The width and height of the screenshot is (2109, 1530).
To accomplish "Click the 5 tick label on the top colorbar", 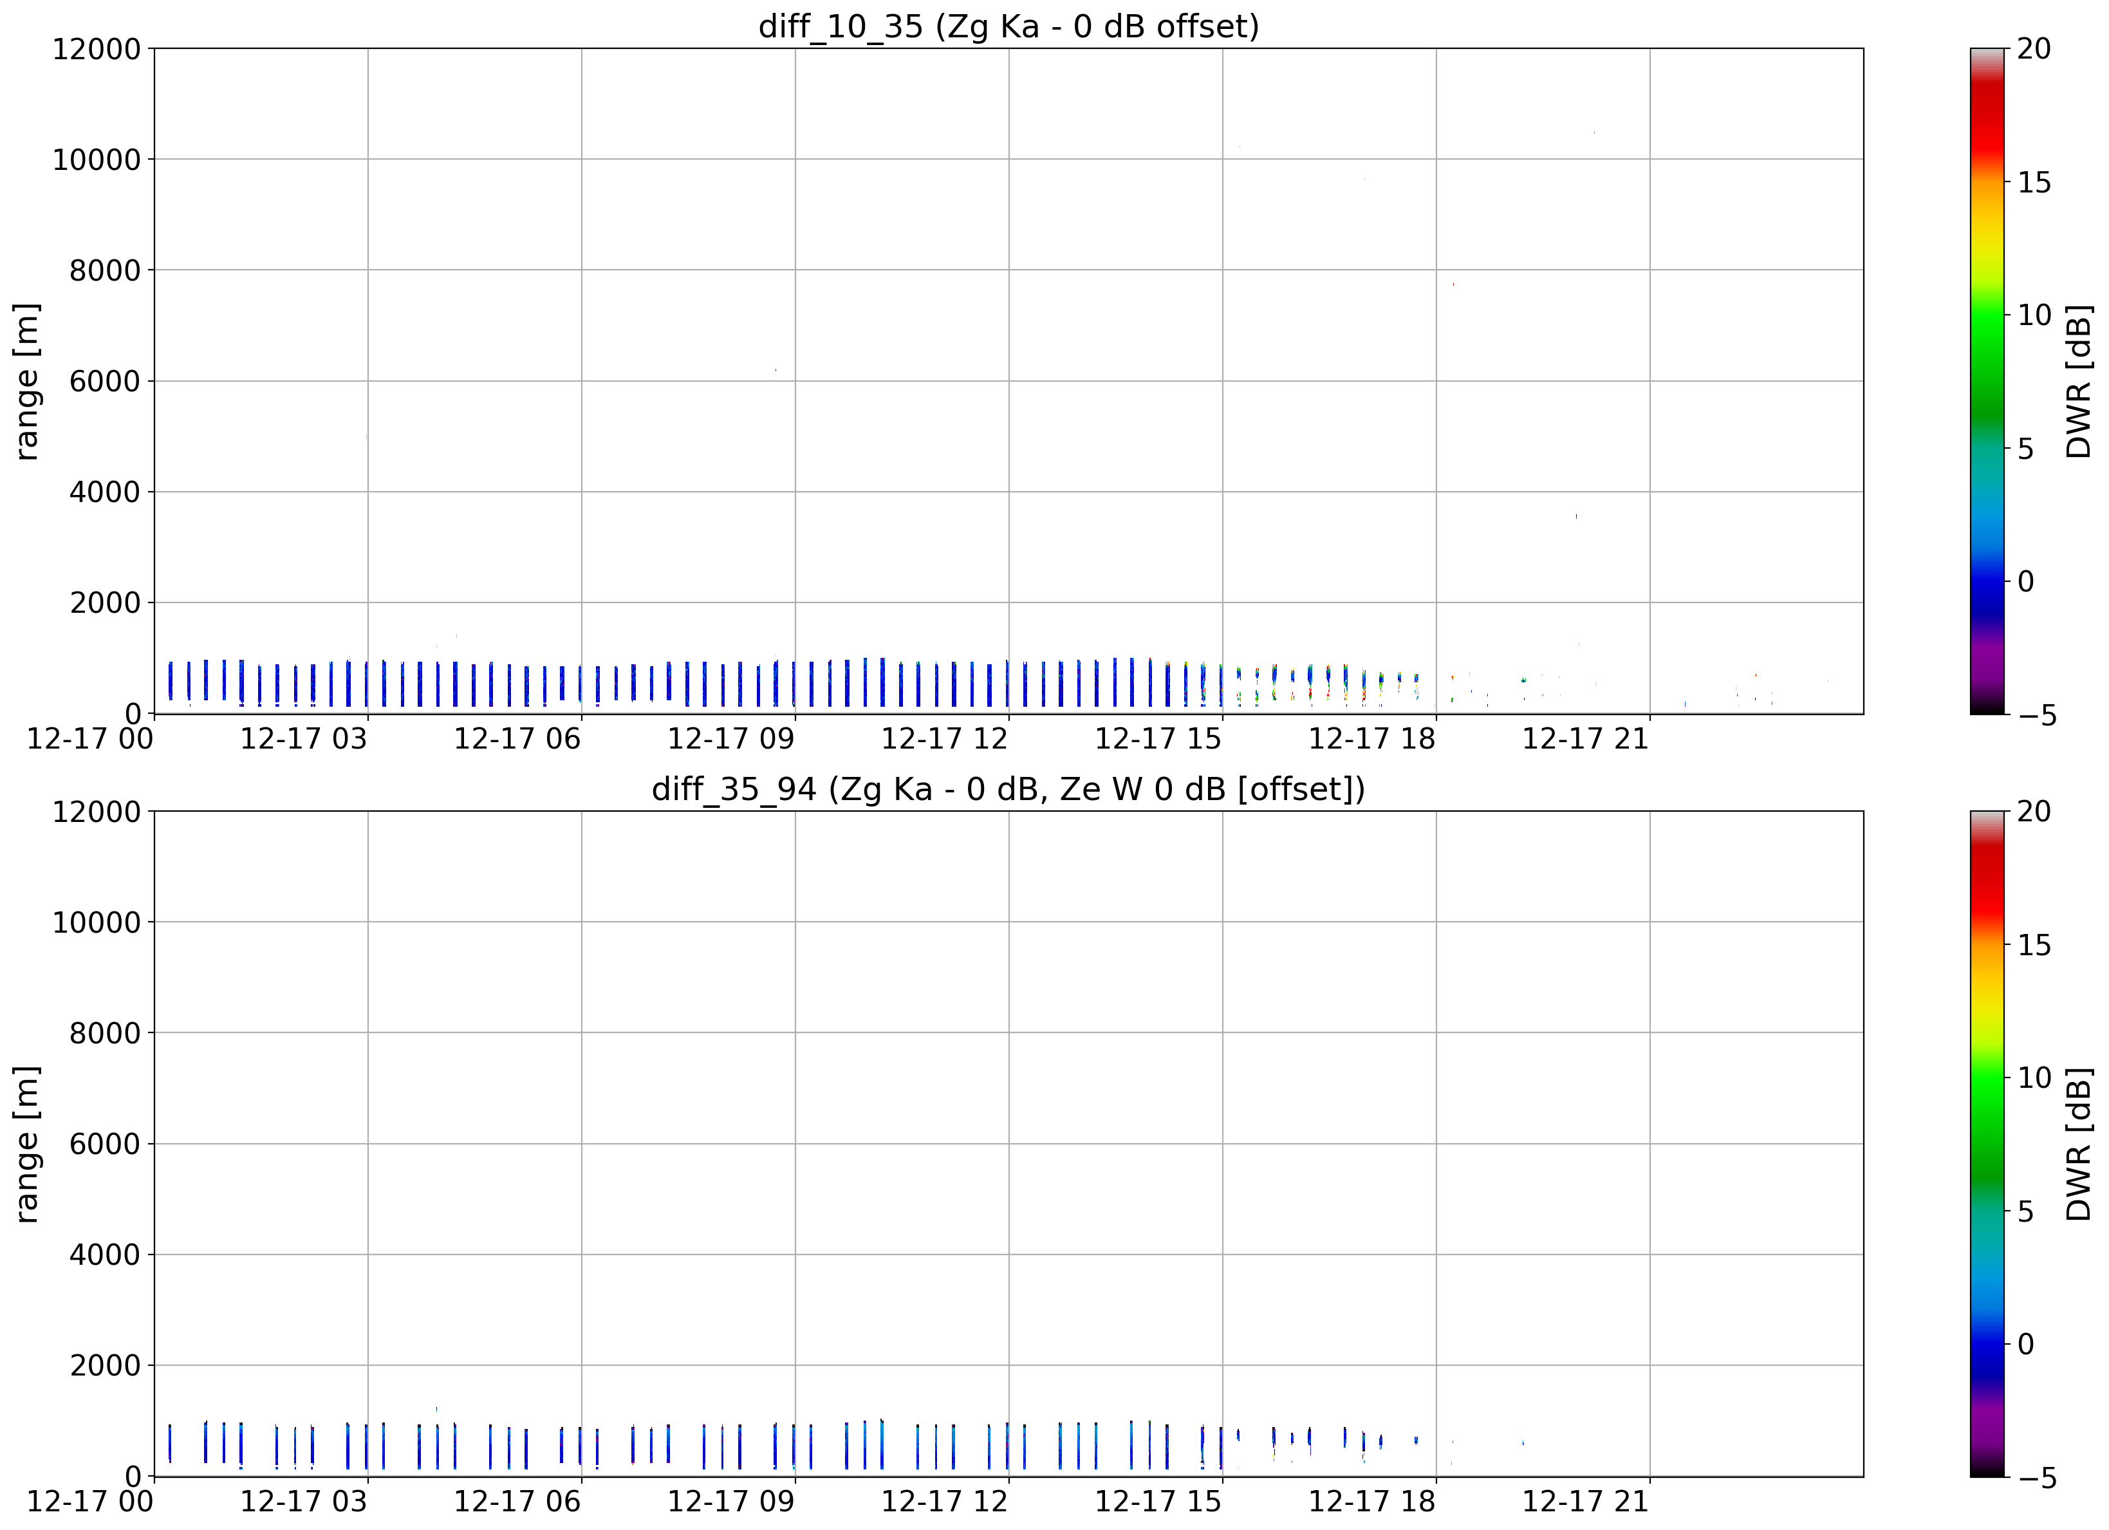I will 2026,448.
